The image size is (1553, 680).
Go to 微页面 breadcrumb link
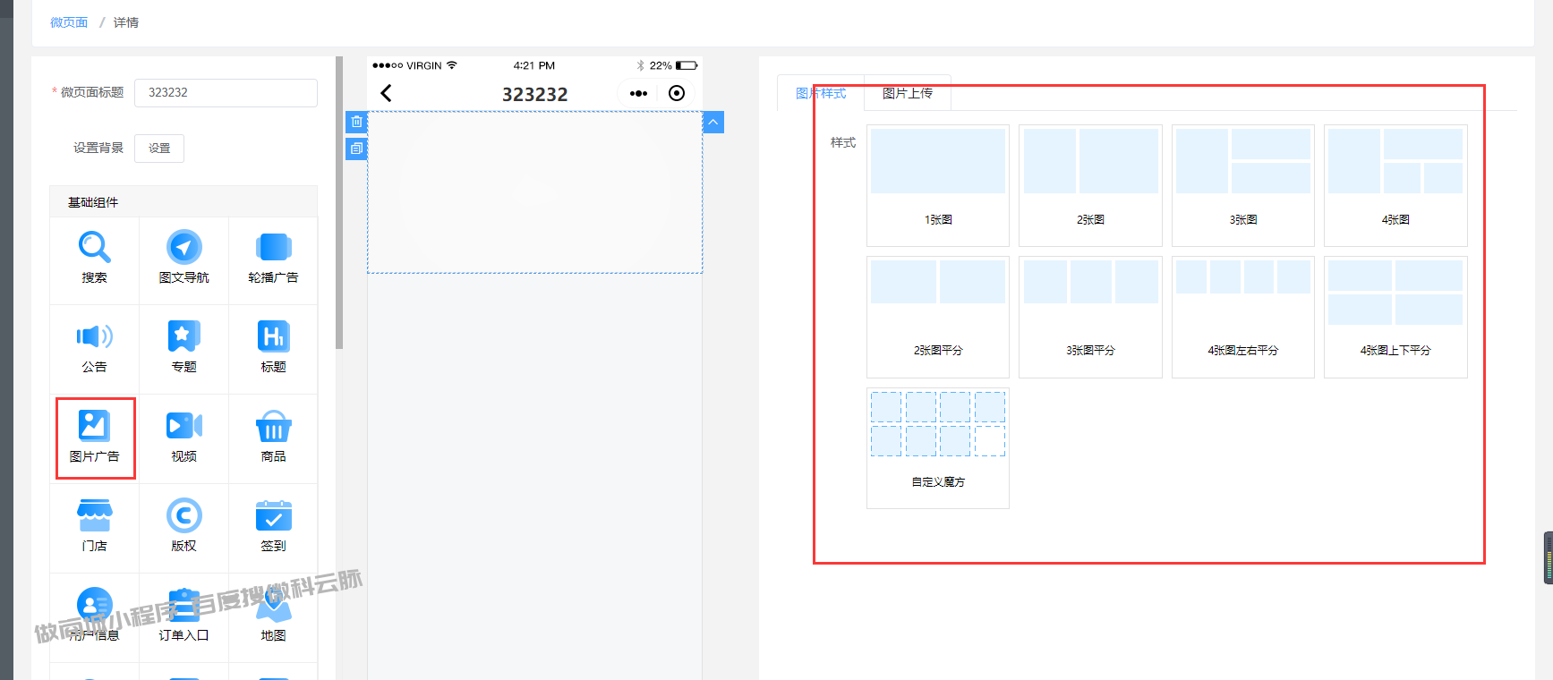tap(69, 22)
